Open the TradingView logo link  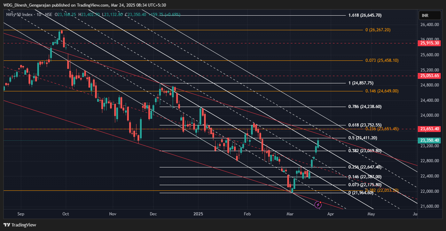(20, 225)
